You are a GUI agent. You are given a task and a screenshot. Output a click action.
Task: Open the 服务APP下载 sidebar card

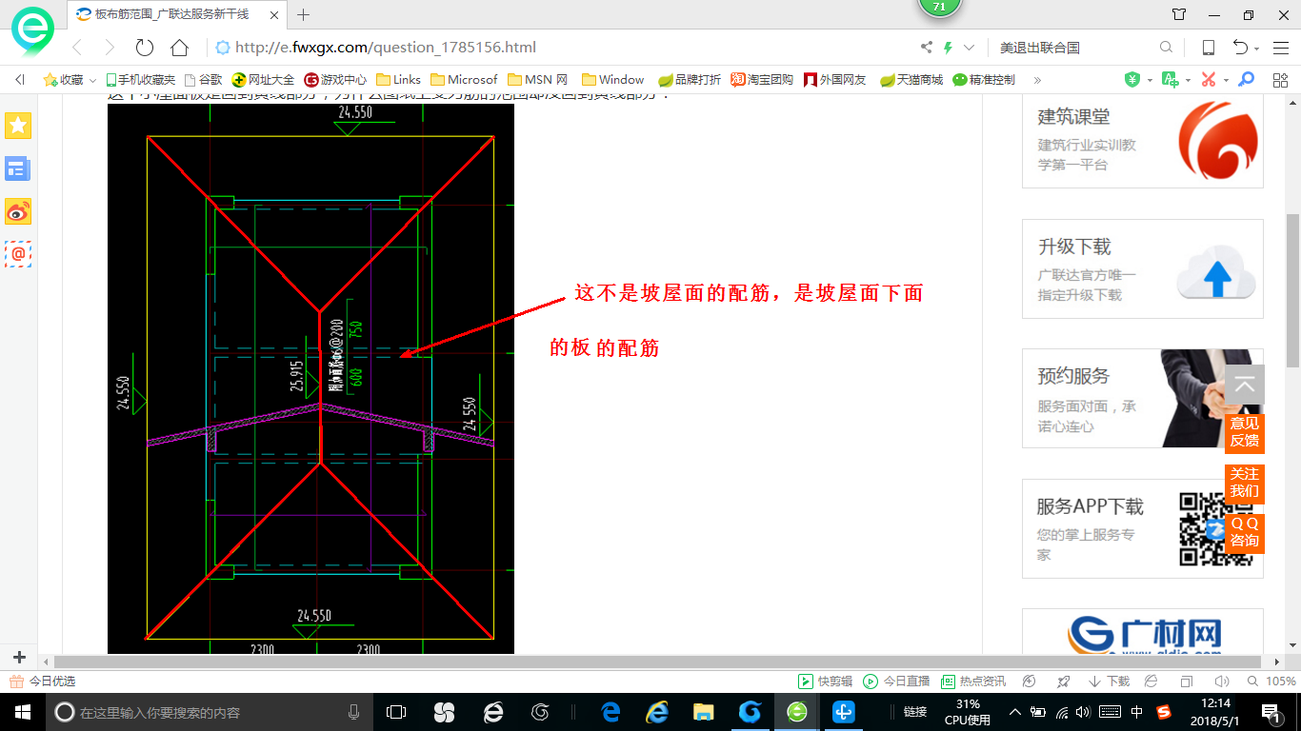tap(1143, 528)
